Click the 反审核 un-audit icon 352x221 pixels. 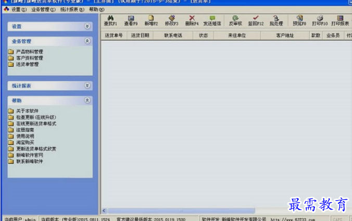[235, 18]
